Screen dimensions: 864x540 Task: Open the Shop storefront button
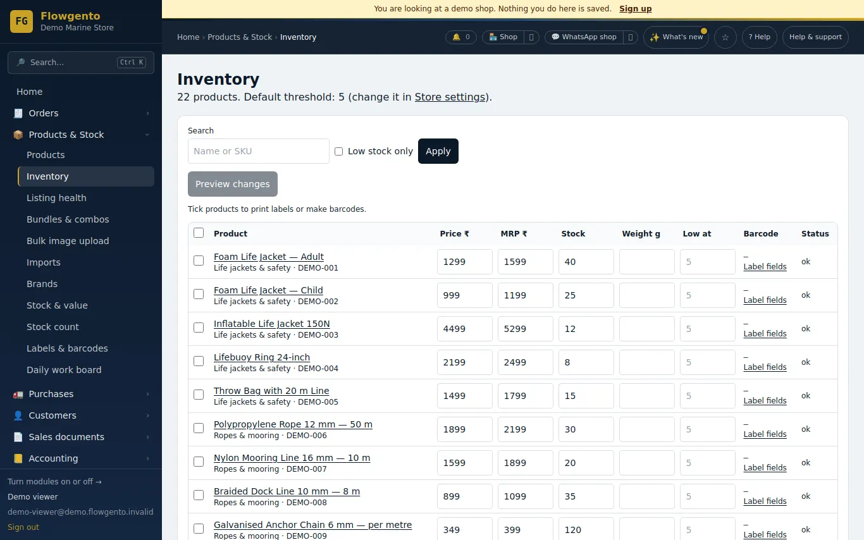pyautogui.click(x=503, y=37)
